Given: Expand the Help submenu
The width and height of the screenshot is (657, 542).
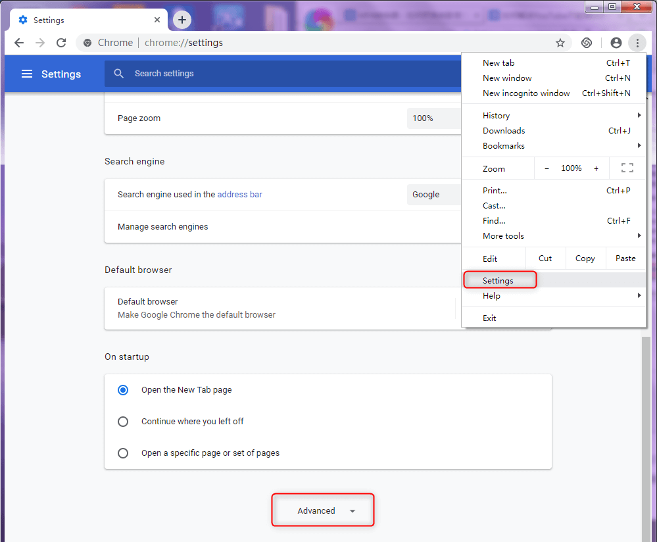Looking at the screenshot, I should 554,295.
